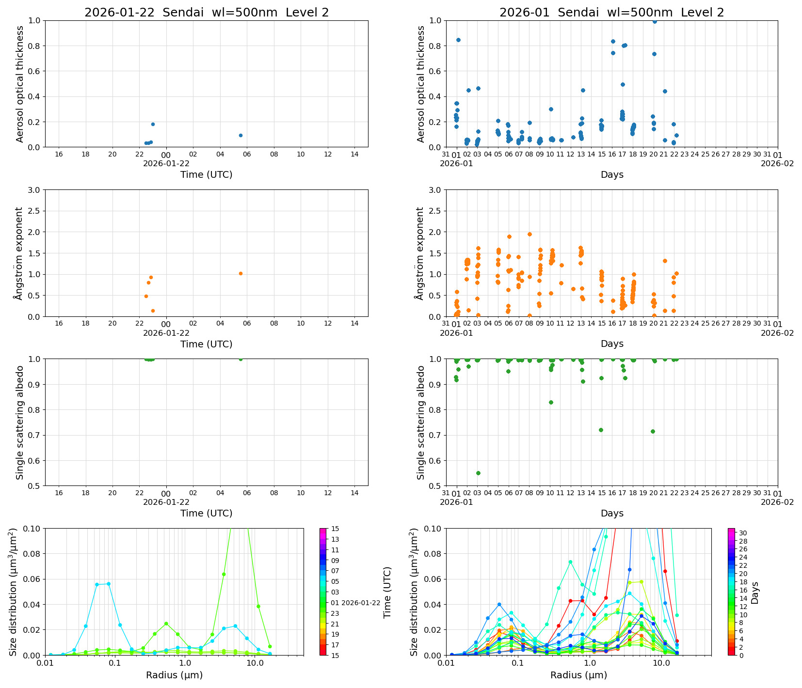Click the "Days" x-axis label under the monthly AOT plot
The image size is (802, 688).
point(612,175)
